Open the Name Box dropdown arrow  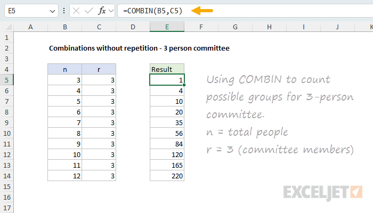pos(52,11)
